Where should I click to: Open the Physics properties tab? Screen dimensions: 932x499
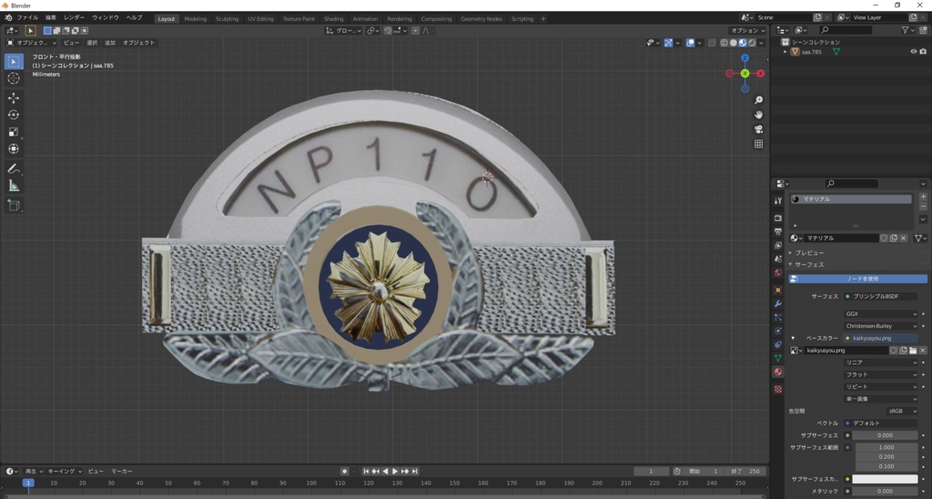coord(778,331)
